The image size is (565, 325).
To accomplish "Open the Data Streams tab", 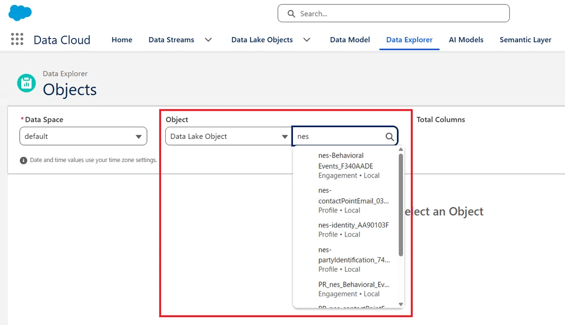I will point(171,40).
